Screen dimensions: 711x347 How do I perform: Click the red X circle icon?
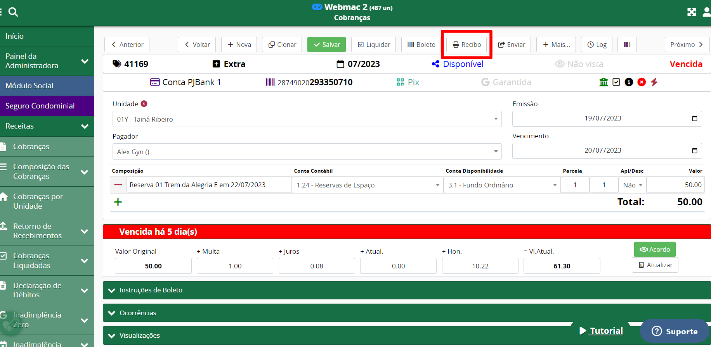point(642,82)
